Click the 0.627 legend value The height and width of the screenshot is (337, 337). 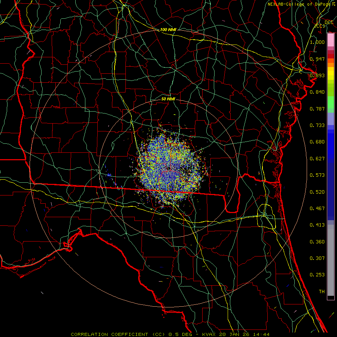pyautogui.click(x=317, y=159)
